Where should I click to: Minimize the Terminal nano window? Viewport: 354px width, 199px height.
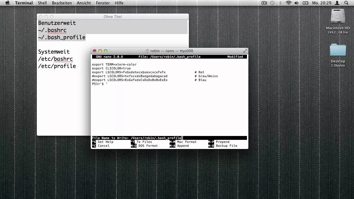pyautogui.click(x=100, y=51)
